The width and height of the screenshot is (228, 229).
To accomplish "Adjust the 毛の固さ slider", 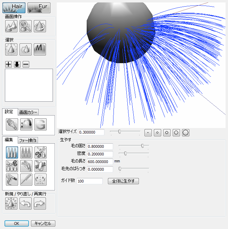I will click(142, 146).
